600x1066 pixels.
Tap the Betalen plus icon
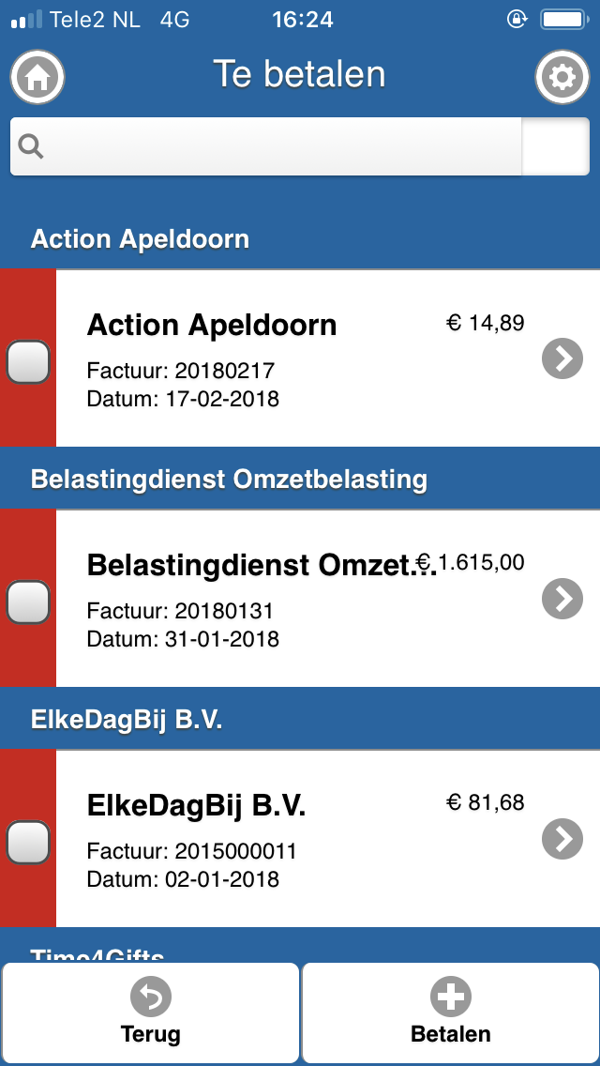click(x=451, y=997)
